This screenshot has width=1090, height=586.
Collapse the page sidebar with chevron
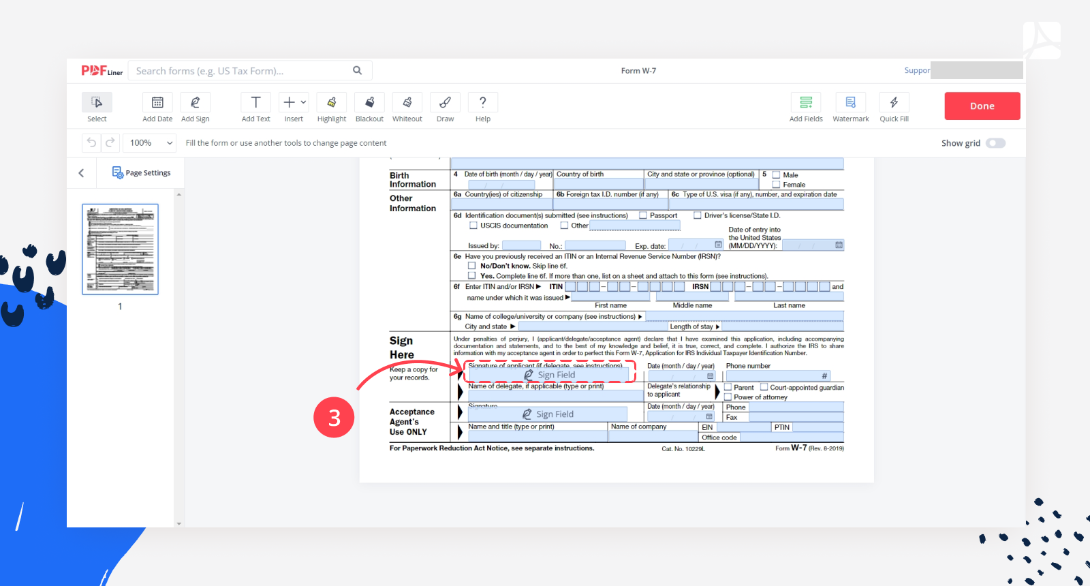[81, 173]
